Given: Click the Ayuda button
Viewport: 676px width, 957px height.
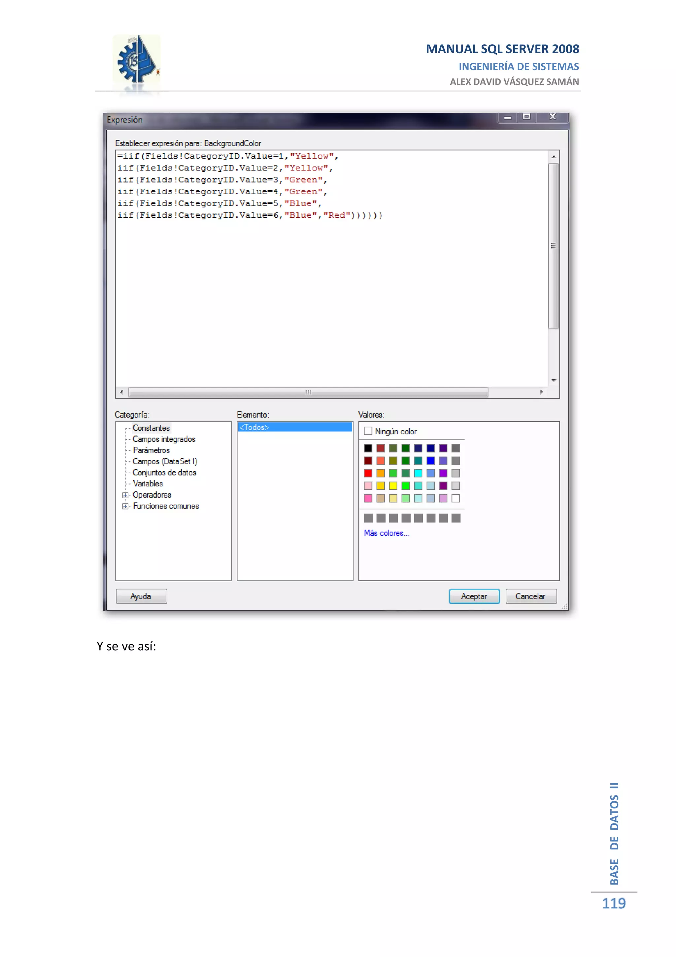Looking at the screenshot, I should pyautogui.click(x=141, y=596).
